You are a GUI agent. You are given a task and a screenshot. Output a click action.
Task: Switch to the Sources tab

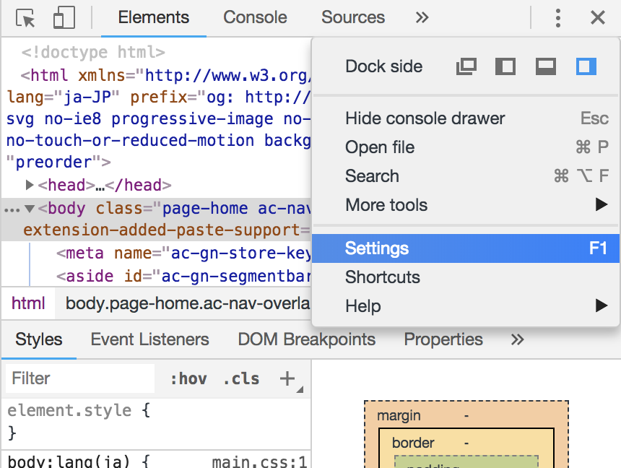(353, 17)
